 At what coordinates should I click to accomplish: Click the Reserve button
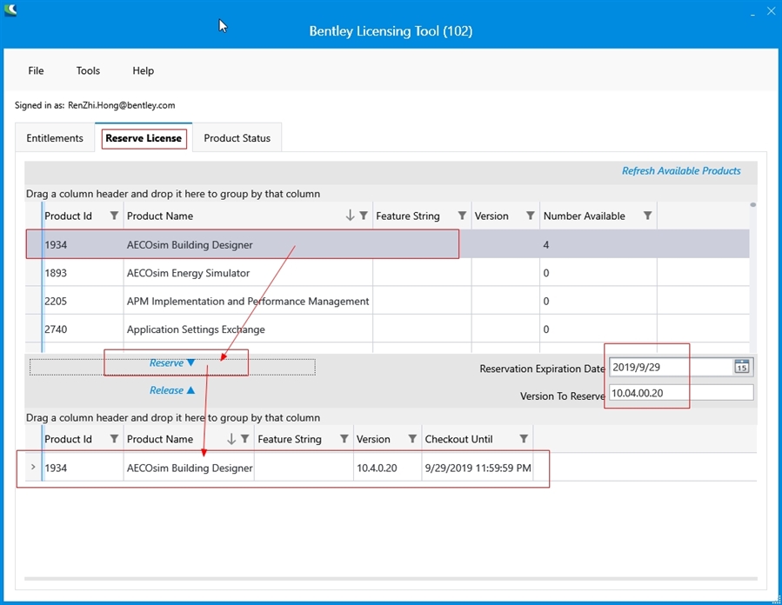tap(172, 362)
